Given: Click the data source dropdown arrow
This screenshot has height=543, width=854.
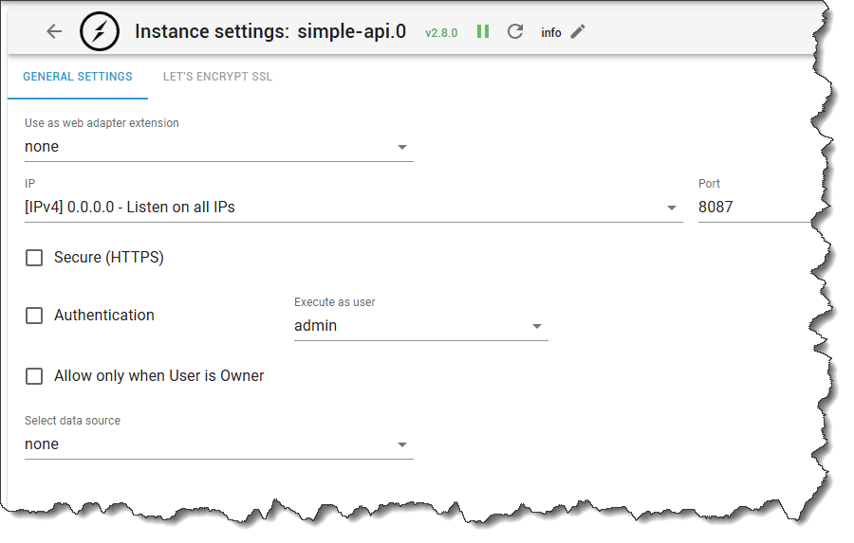Looking at the screenshot, I should point(402,445).
